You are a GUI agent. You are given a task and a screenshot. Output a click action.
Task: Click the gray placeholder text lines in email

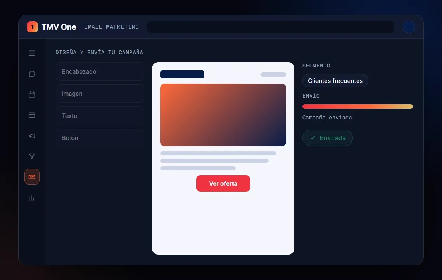click(x=218, y=161)
